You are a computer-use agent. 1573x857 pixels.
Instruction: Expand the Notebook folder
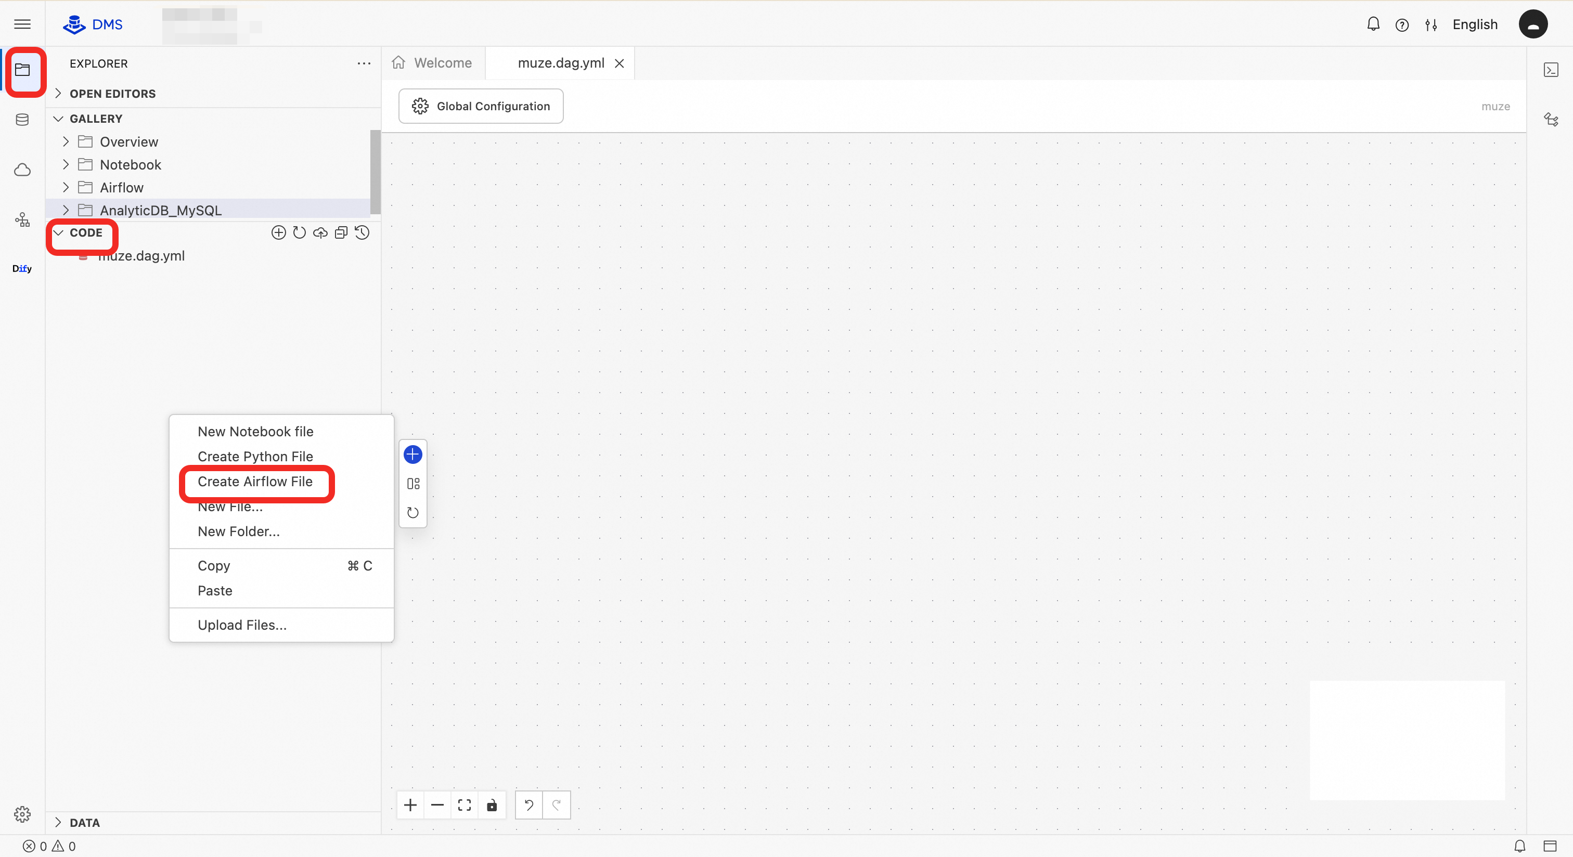point(66,165)
